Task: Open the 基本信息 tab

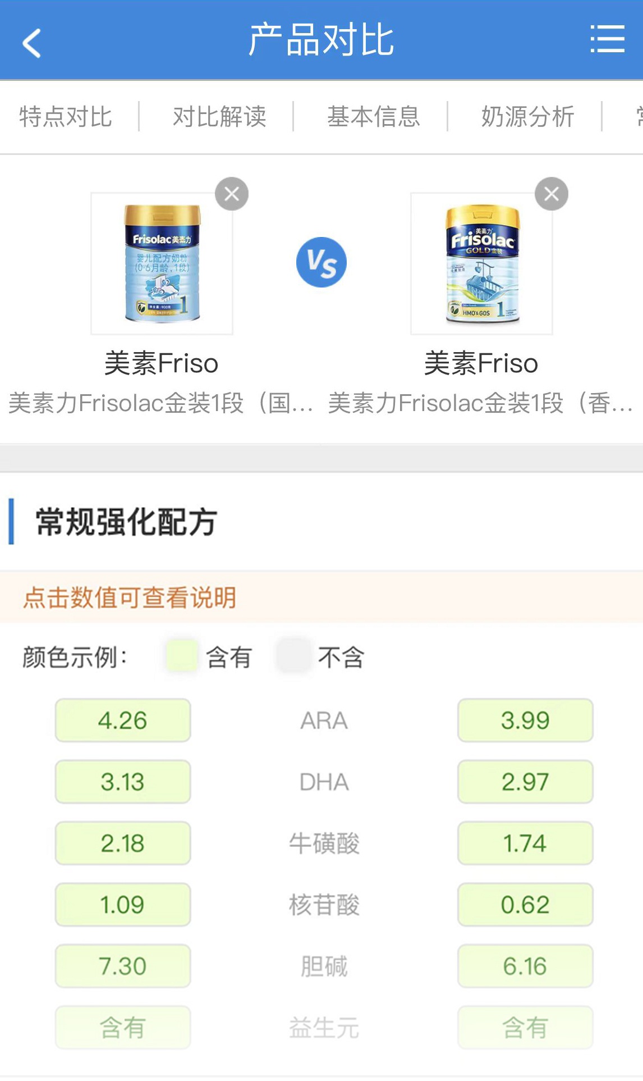Action: coord(374,117)
